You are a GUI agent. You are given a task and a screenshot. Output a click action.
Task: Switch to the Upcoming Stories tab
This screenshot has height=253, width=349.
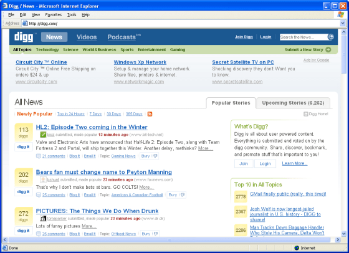(x=293, y=103)
